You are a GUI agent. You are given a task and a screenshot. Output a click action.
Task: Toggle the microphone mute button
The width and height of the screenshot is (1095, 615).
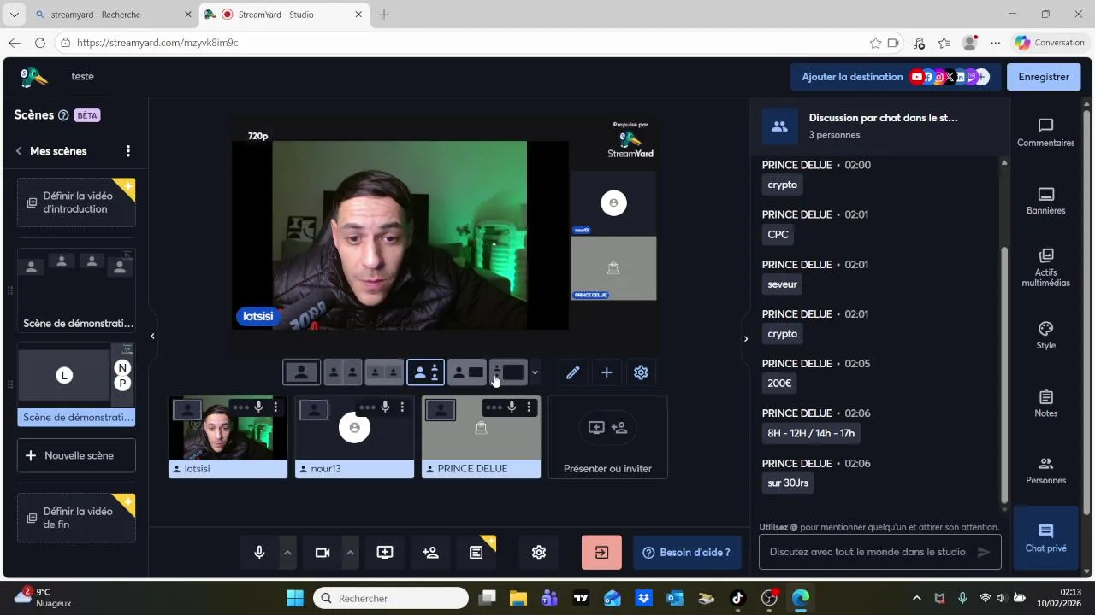259,553
